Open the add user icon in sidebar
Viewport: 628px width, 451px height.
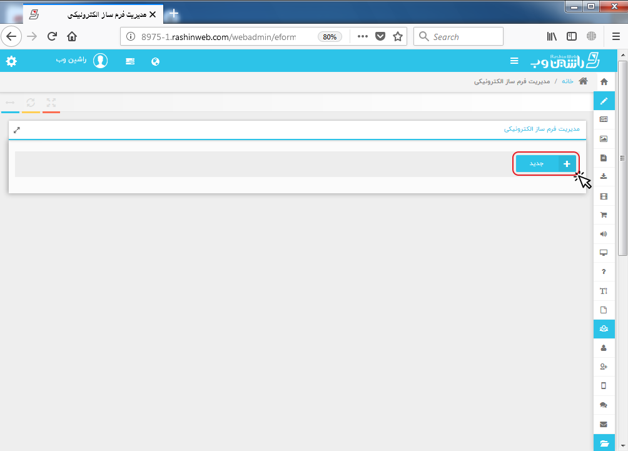coord(604,367)
